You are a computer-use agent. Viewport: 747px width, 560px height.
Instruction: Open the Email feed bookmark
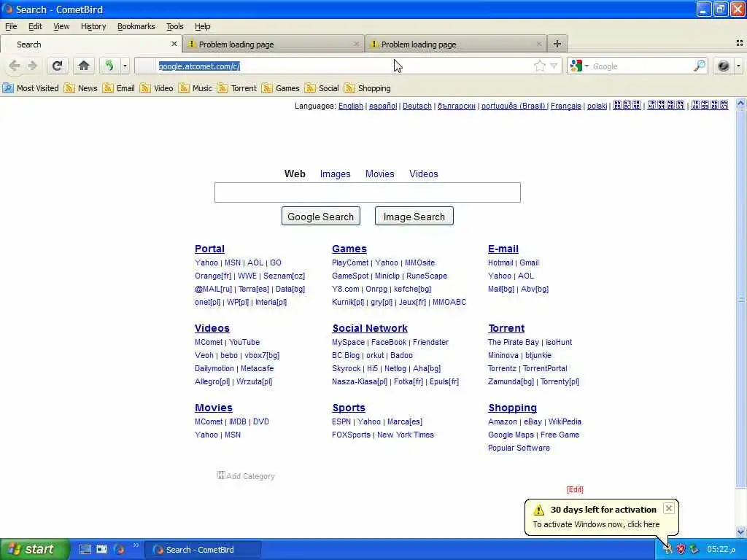[119, 88]
